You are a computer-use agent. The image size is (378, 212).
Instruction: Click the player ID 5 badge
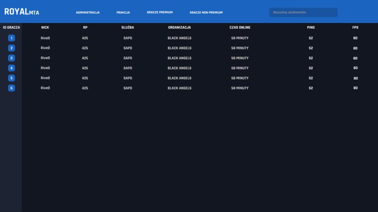click(x=11, y=78)
